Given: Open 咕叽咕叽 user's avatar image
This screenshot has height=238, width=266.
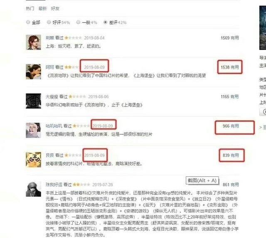Looking at the screenshot, I should coord(33,130).
